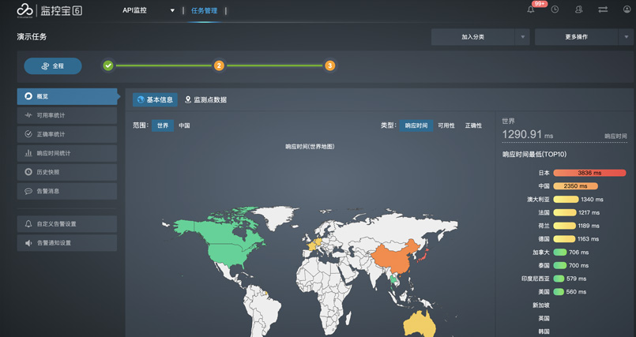Click the 英国 label in TOP10 list
This screenshot has height=337, width=636.
point(544,318)
